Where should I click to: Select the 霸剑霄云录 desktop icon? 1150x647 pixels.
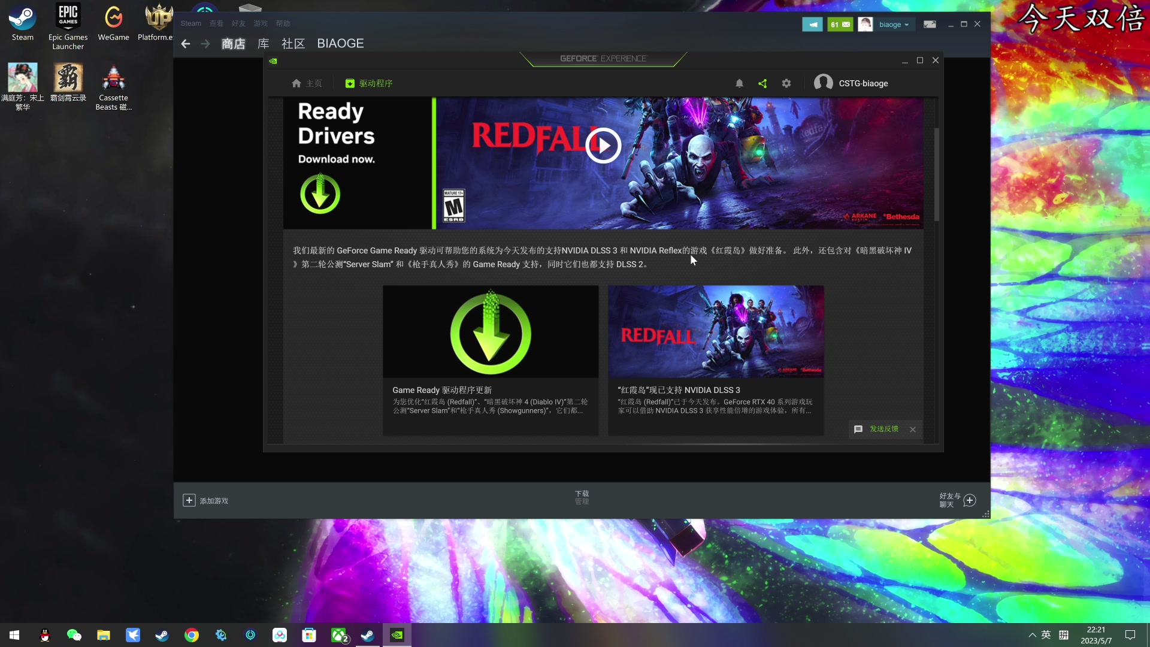click(68, 83)
